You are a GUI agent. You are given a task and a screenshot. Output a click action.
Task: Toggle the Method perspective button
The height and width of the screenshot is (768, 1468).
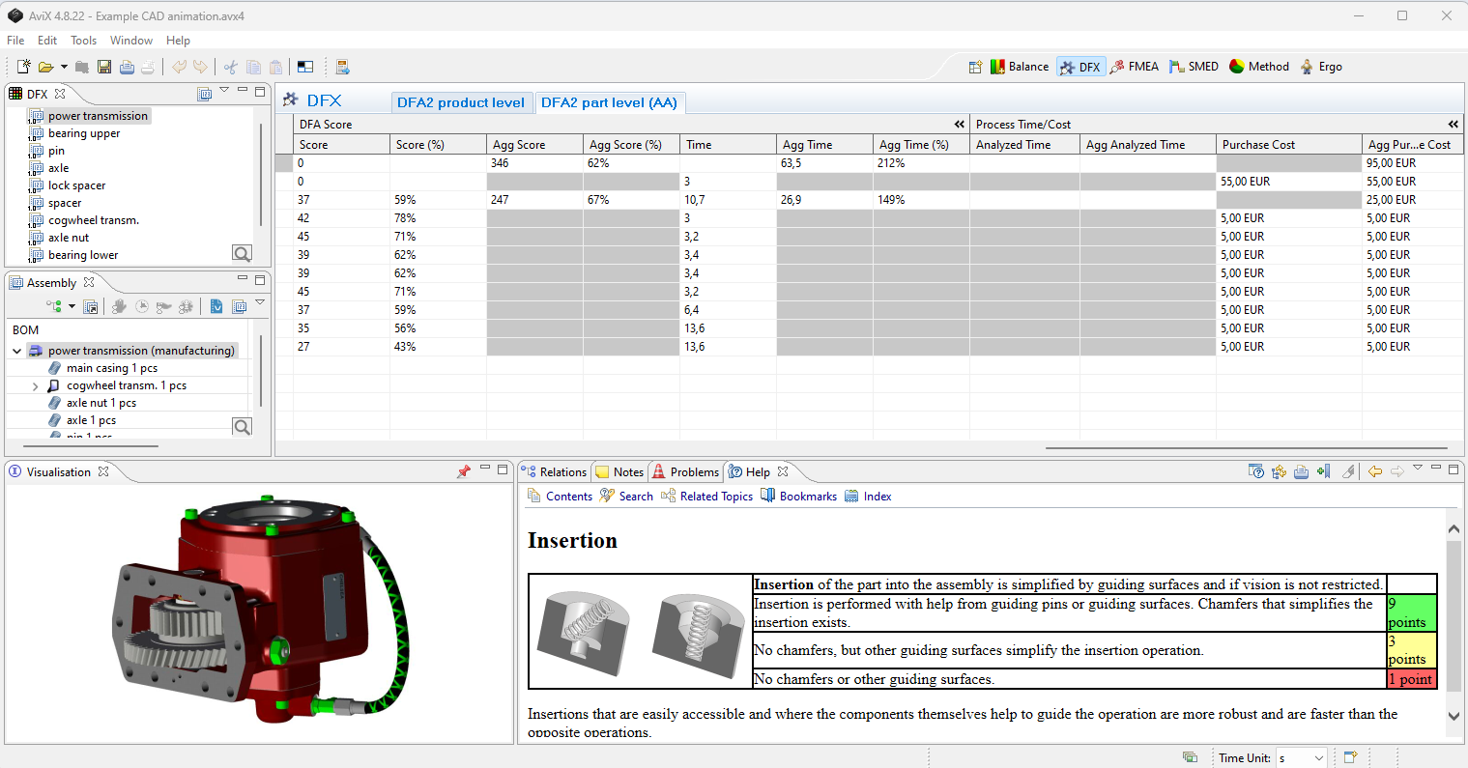(x=1259, y=67)
